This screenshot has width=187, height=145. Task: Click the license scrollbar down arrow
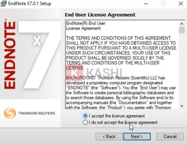click(x=182, y=106)
